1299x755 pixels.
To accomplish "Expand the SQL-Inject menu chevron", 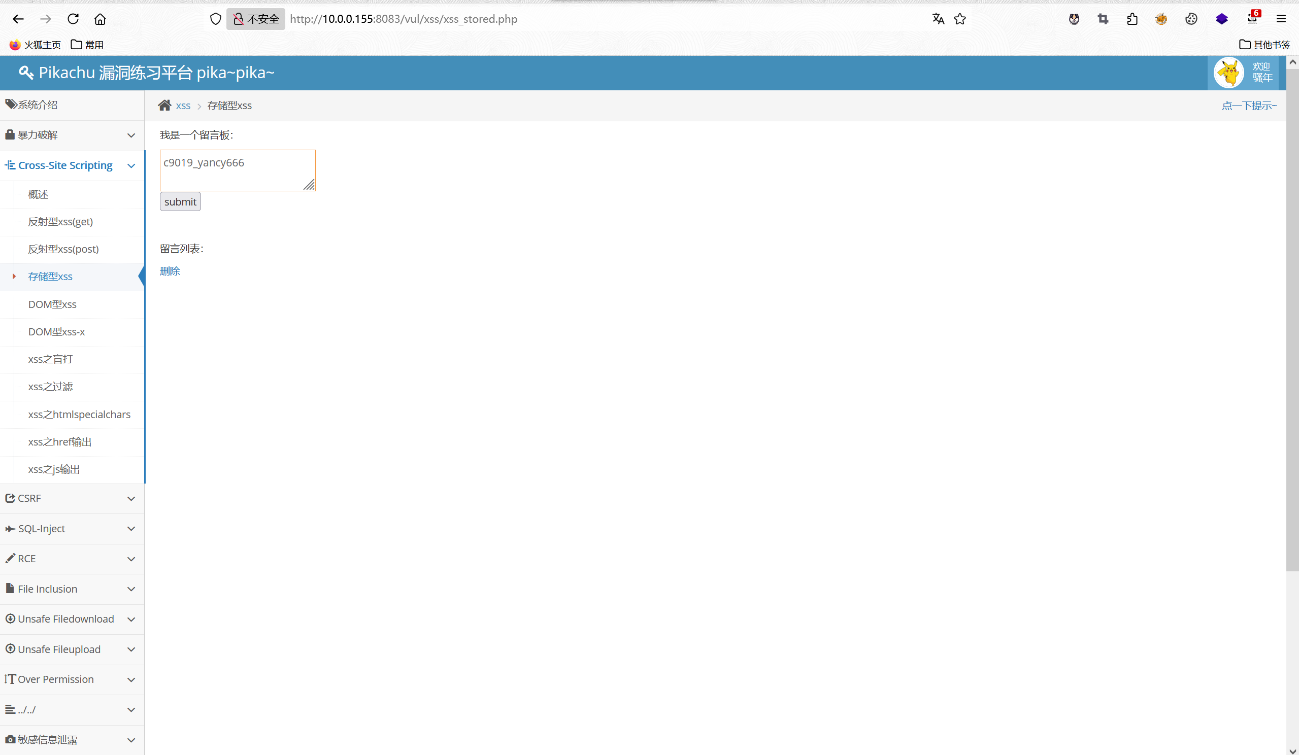I will 131,529.
